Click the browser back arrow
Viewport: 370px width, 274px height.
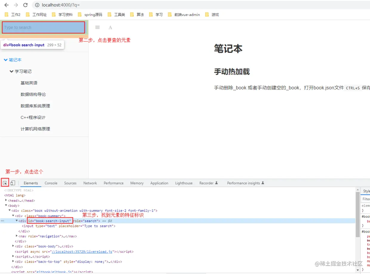6,5
